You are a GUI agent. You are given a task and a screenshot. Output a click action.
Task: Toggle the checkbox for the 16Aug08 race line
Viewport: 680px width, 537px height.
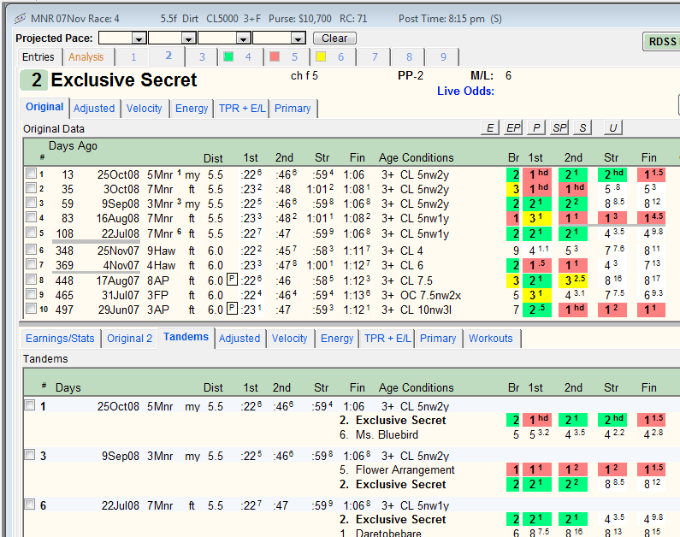31,217
